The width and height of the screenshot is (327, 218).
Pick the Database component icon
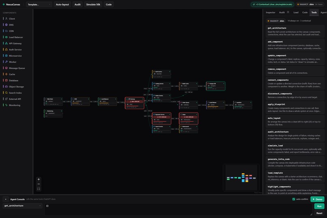tap(6, 80)
